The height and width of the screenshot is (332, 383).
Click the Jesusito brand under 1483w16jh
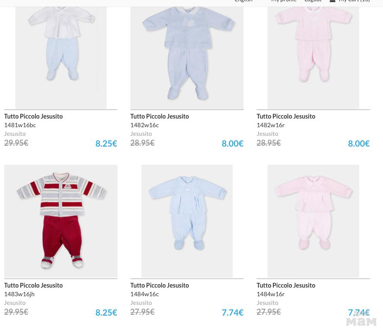15,303
